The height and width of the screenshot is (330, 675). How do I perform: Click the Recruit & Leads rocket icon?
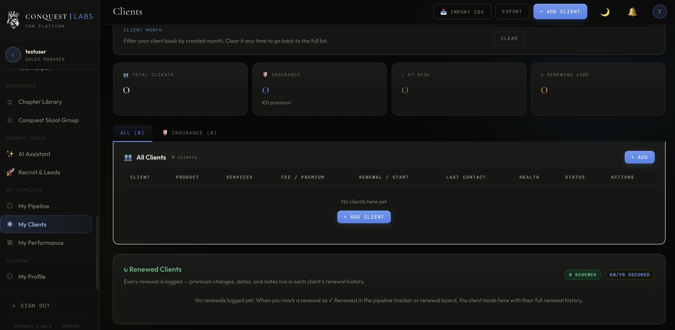(x=10, y=172)
